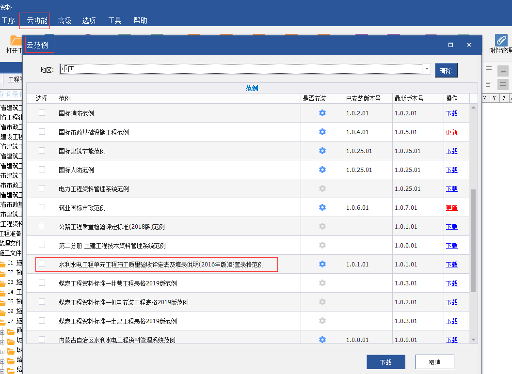Click the grey gear icon for 公路工程质量检验评定标准范例
Screen dimensions: 512x374
322,227
